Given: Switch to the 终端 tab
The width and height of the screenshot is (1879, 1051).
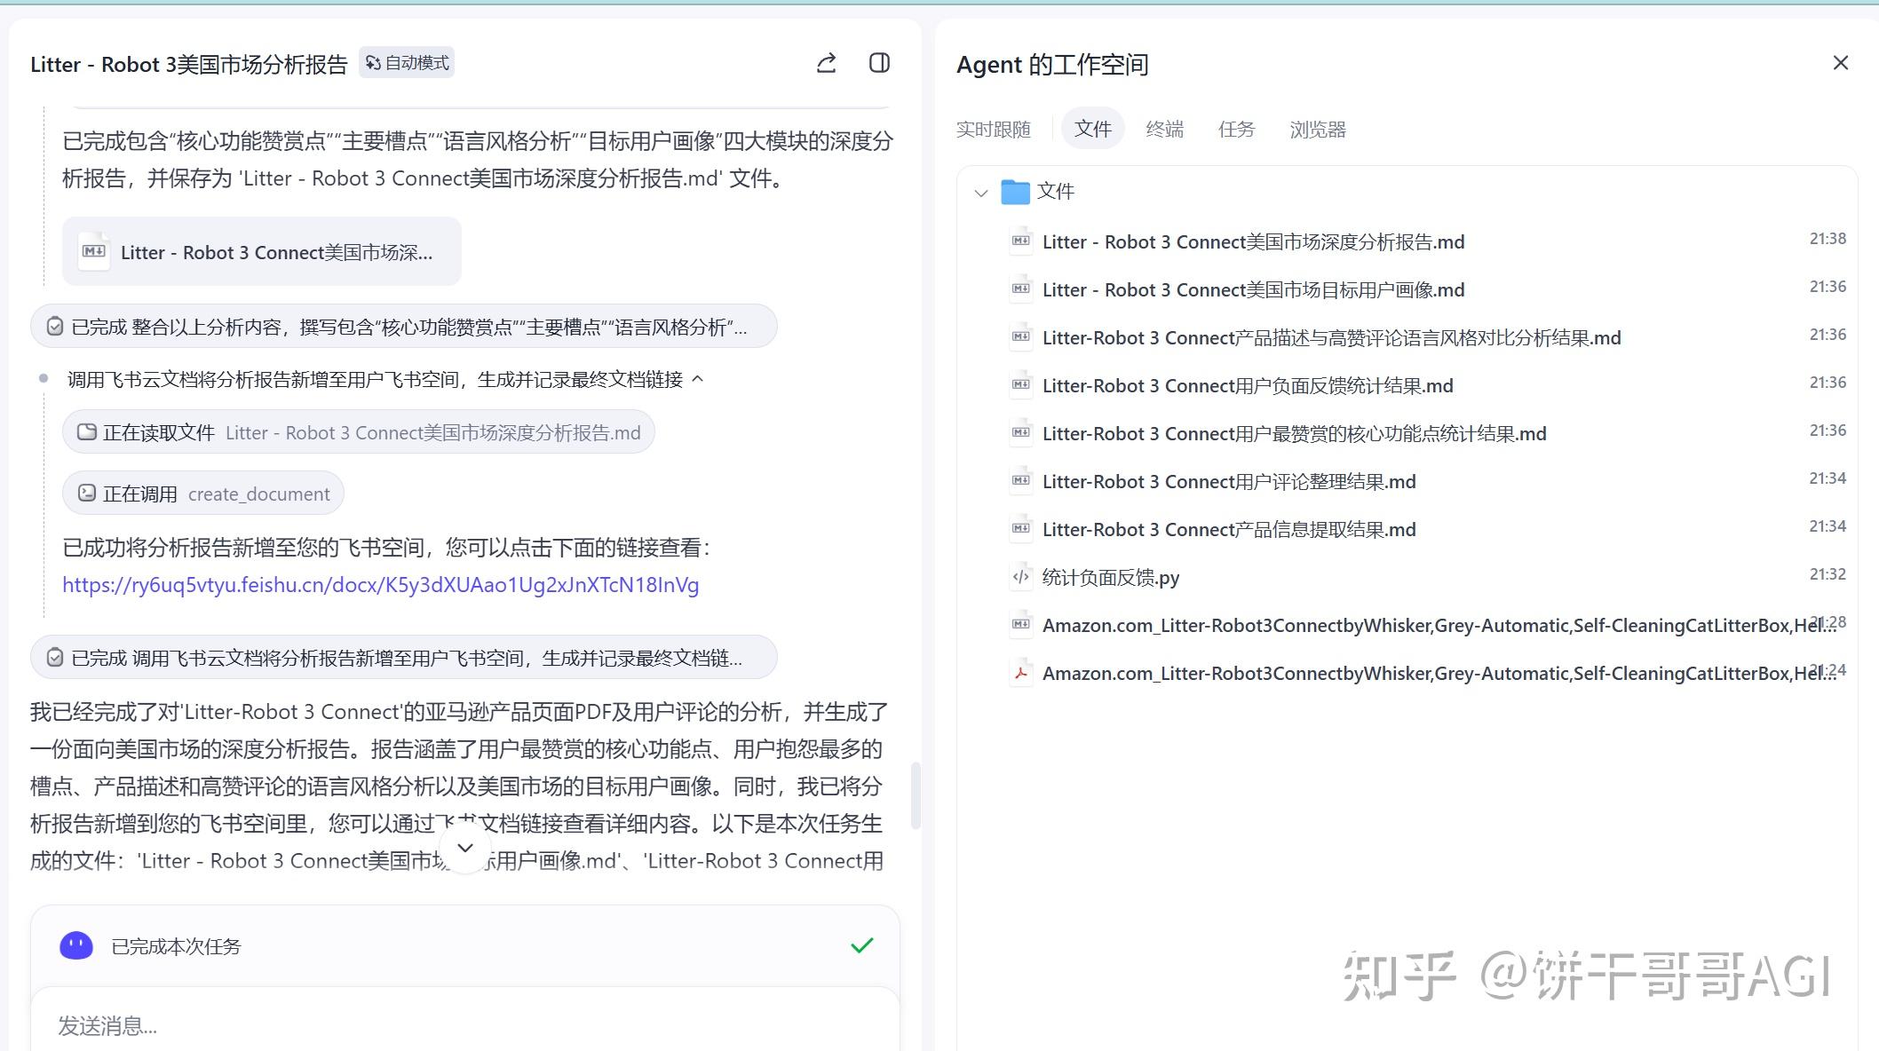Looking at the screenshot, I should [x=1164, y=129].
